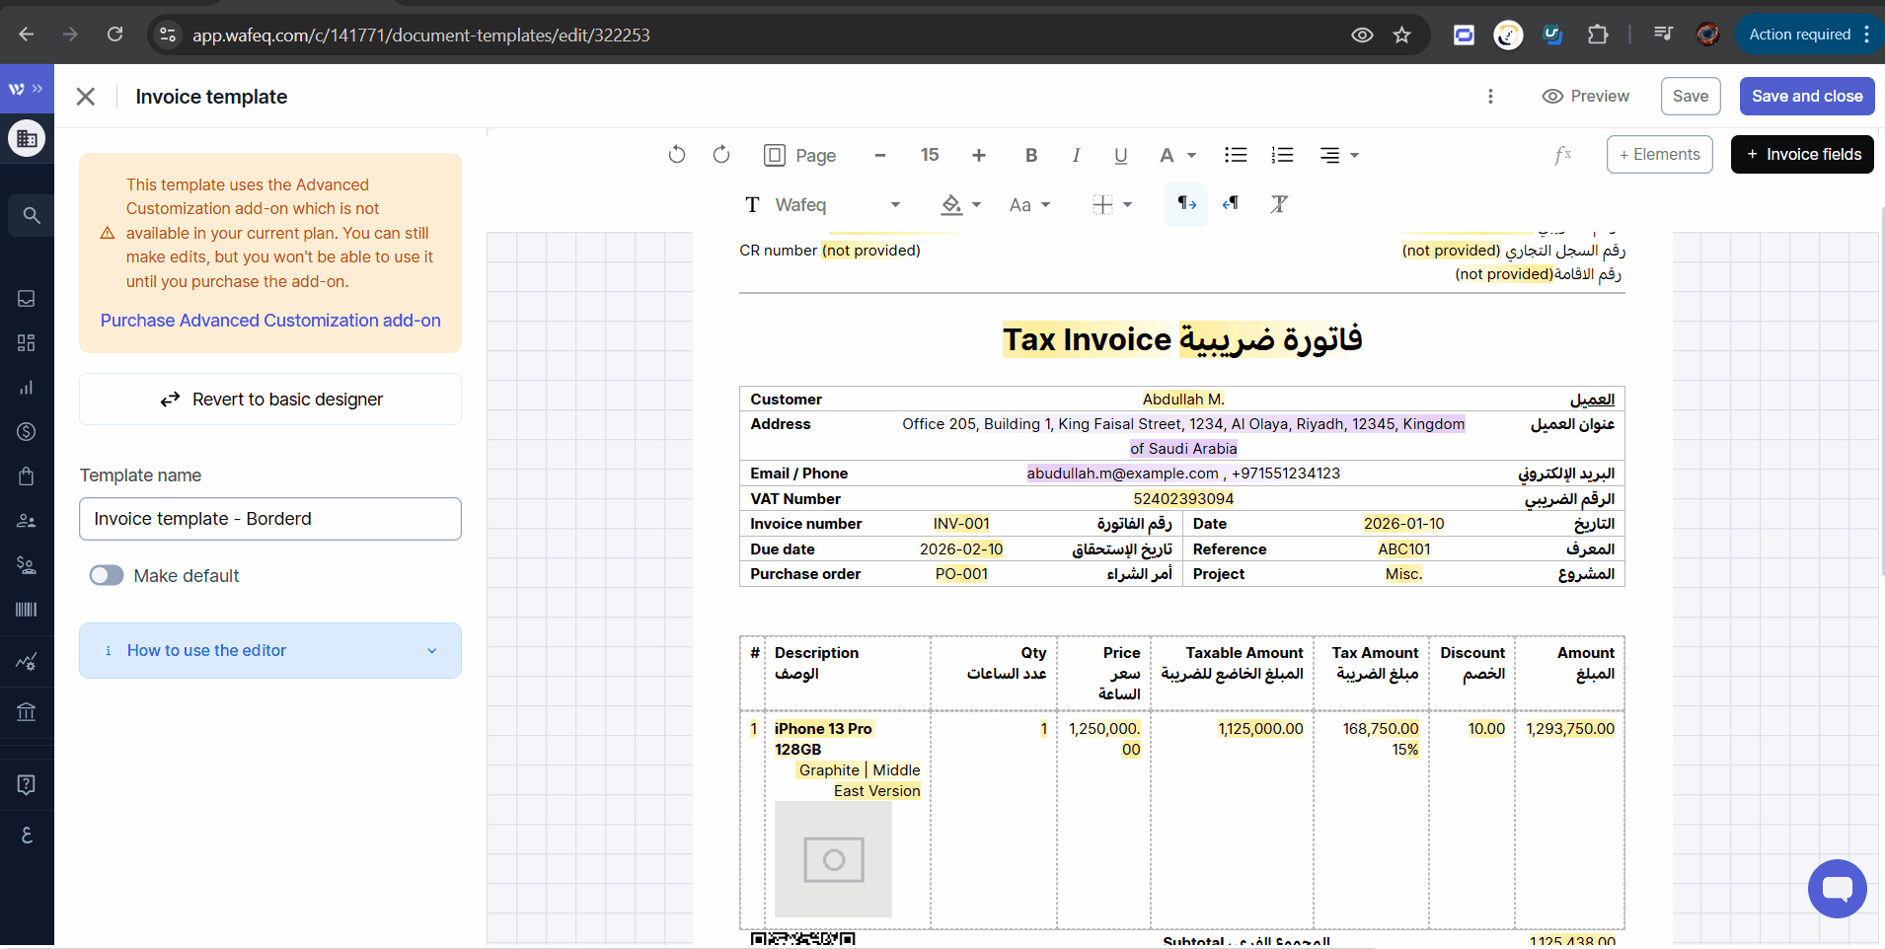The height and width of the screenshot is (949, 1885).
Task: Open the text alignment dropdown
Action: click(x=1339, y=155)
